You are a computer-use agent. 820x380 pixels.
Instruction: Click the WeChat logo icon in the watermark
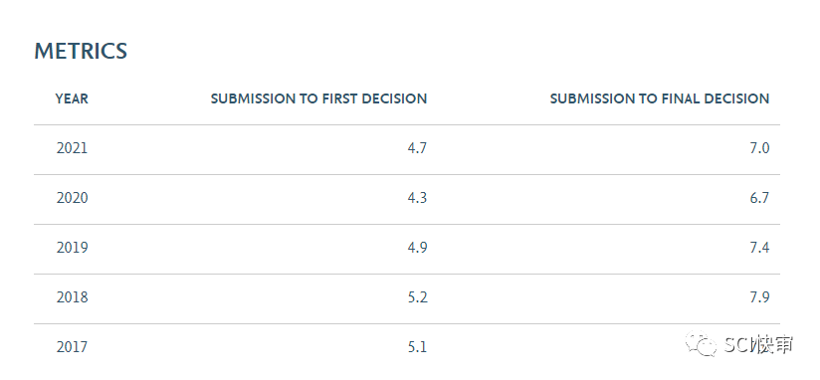pos(702,343)
